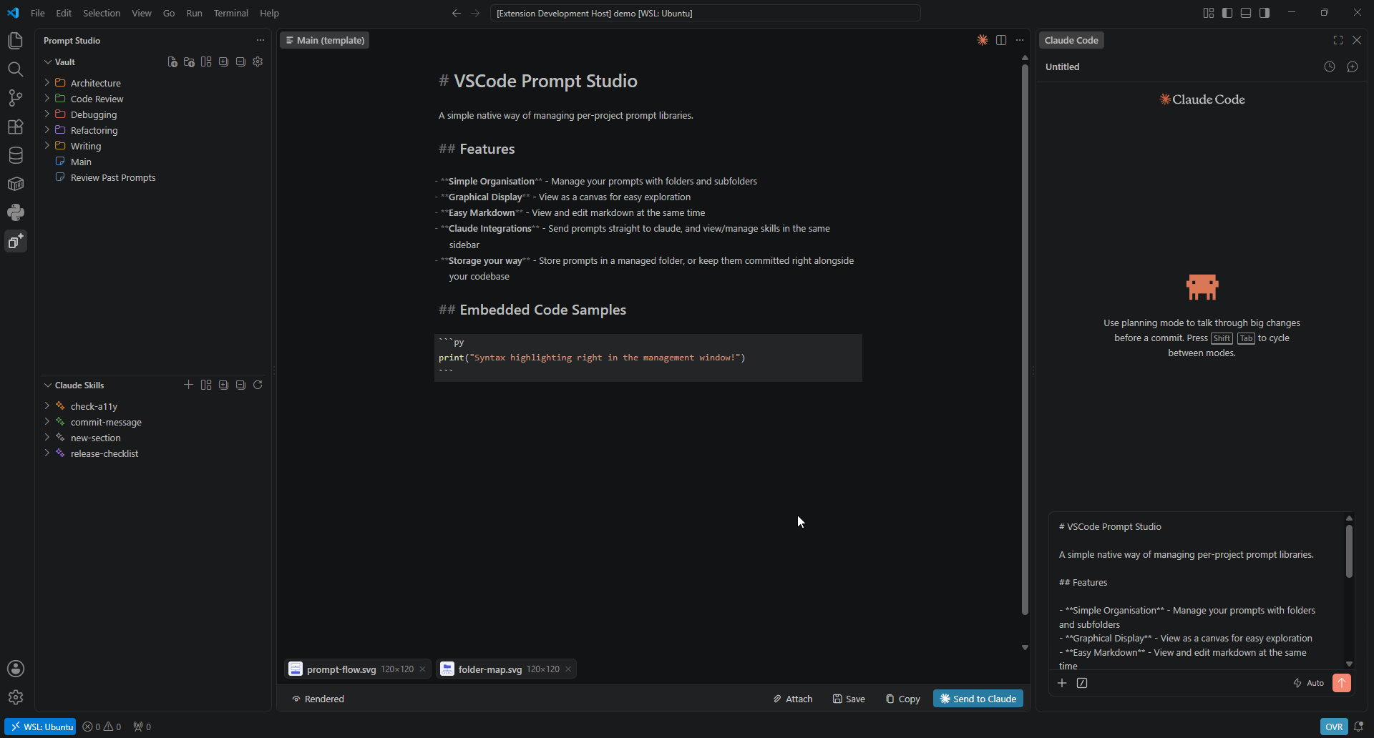Viewport: 1374px width, 738px height.
Task: Refresh the Claude Skills list
Action: [258, 385]
